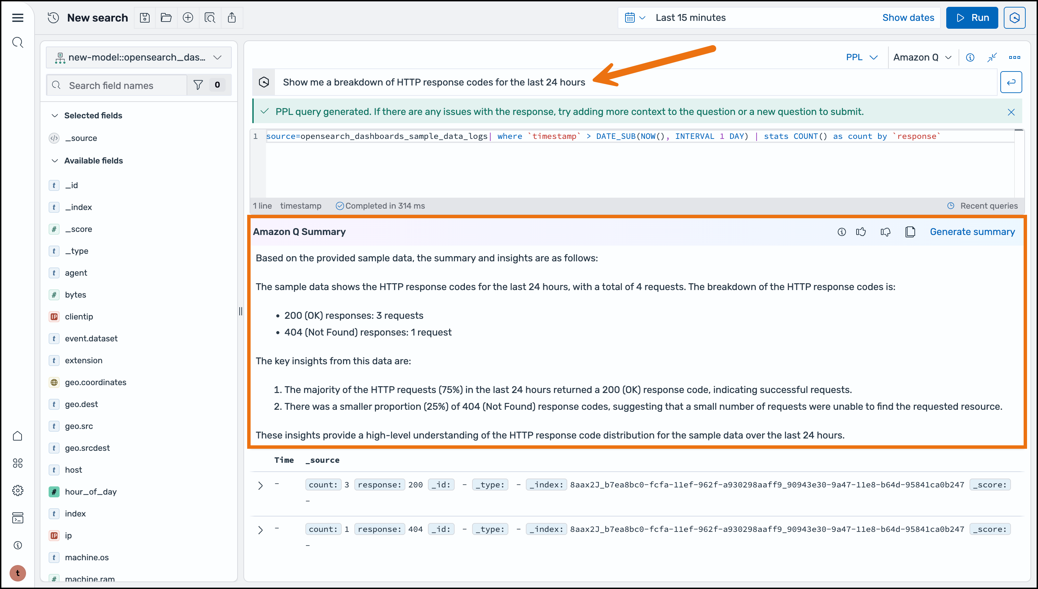Focus the Search field names input
This screenshot has width=1038, height=589.
122,86
